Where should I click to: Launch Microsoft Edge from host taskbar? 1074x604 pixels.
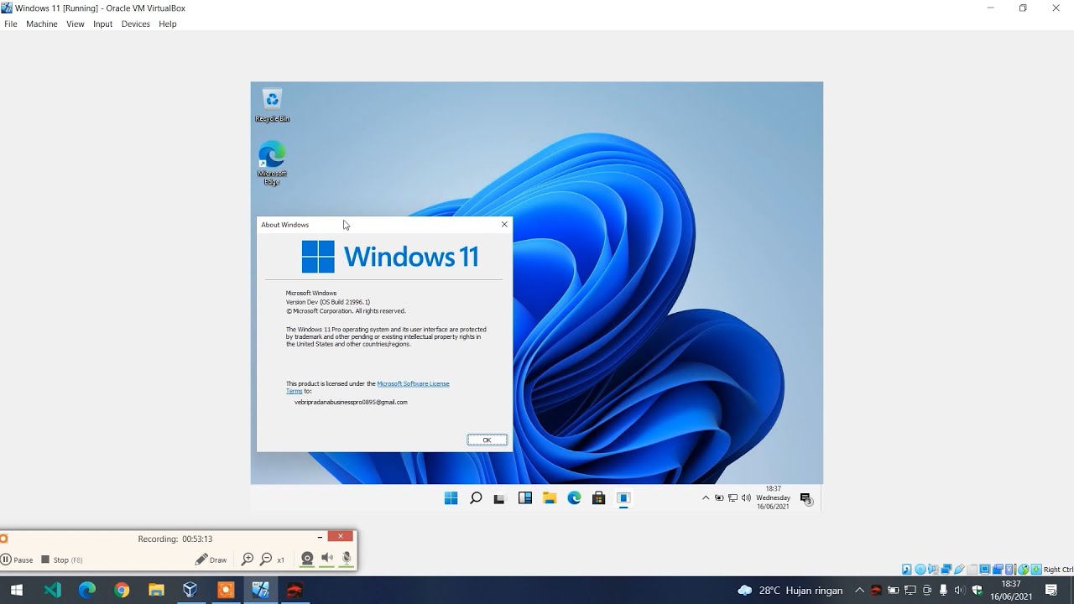tap(87, 590)
